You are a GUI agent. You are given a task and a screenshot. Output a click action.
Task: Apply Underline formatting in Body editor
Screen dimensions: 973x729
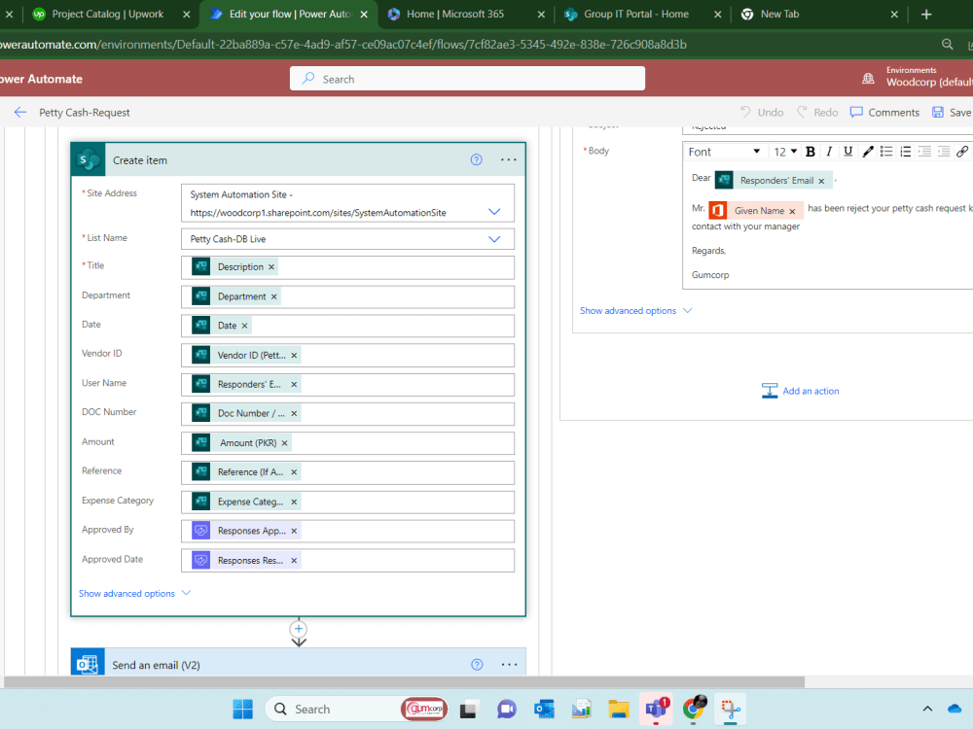tap(847, 152)
